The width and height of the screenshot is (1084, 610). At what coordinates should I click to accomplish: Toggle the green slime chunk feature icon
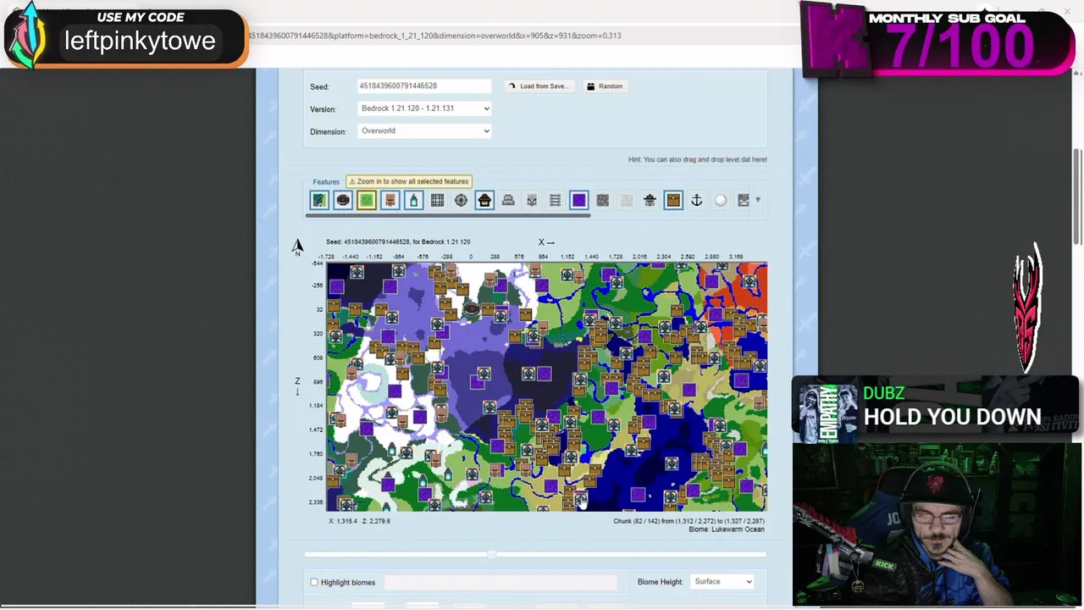tap(367, 200)
